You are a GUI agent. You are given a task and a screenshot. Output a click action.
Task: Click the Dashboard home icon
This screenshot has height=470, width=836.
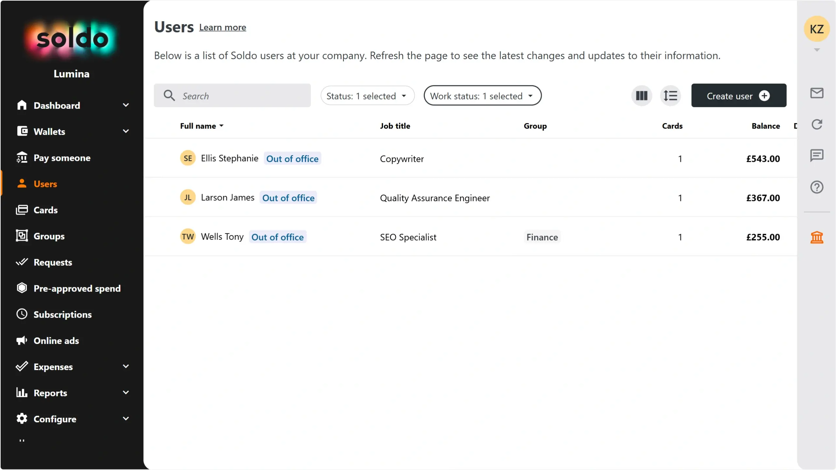tap(22, 105)
